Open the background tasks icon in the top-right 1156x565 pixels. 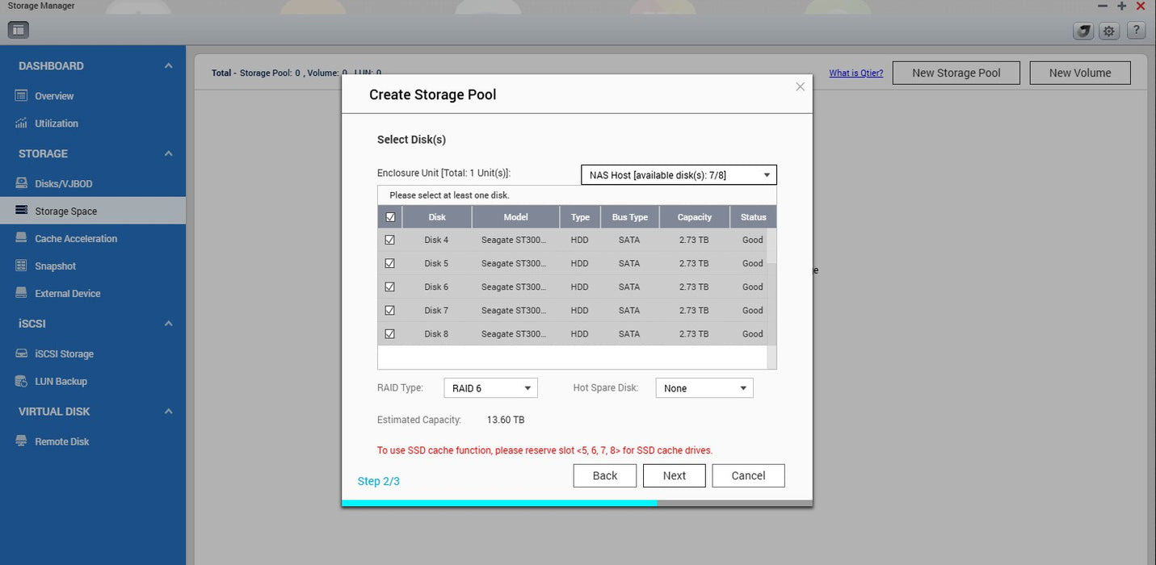1083,31
